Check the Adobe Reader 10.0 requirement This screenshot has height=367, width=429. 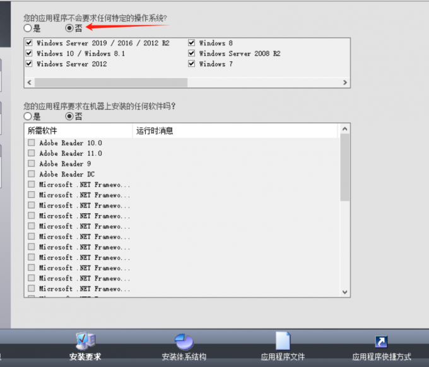point(32,143)
